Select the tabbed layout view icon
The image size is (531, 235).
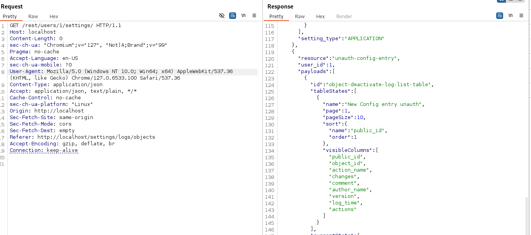tap(521, 1)
